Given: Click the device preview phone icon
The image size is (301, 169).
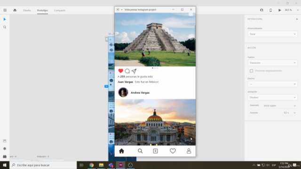Looking at the screenshot, I should (270, 10).
